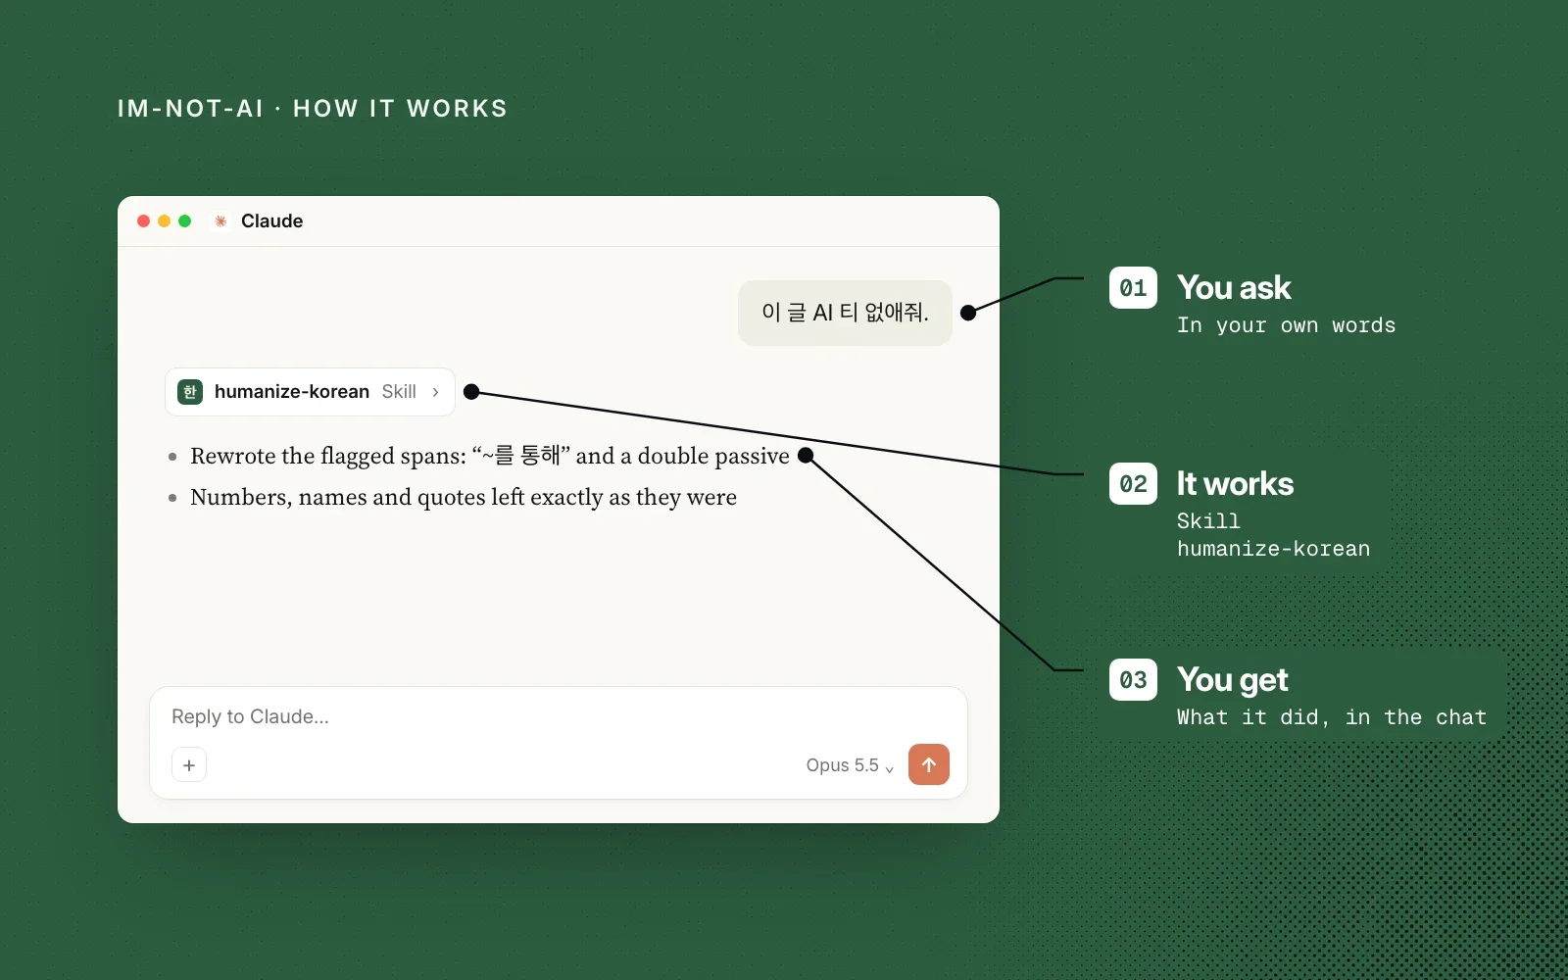1568x980 pixels.
Task: Click the 'IM-NOT-AI · HOW IT WORKS' header
Action: [x=313, y=109]
